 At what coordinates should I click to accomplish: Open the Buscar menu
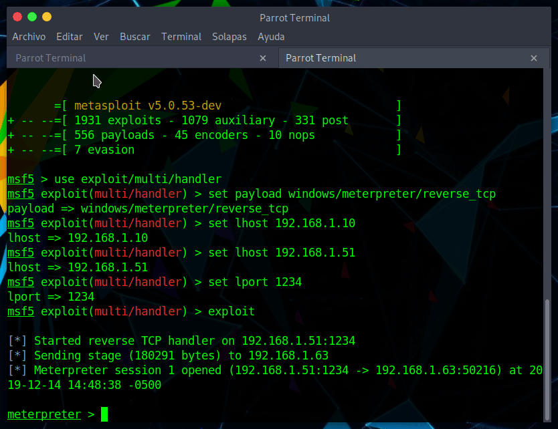coord(135,37)
